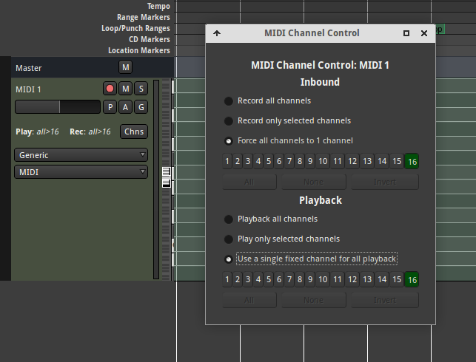Enable Playback all channels option
The width and height of the screenshot is (476, 362).
(x=229, y=219)
